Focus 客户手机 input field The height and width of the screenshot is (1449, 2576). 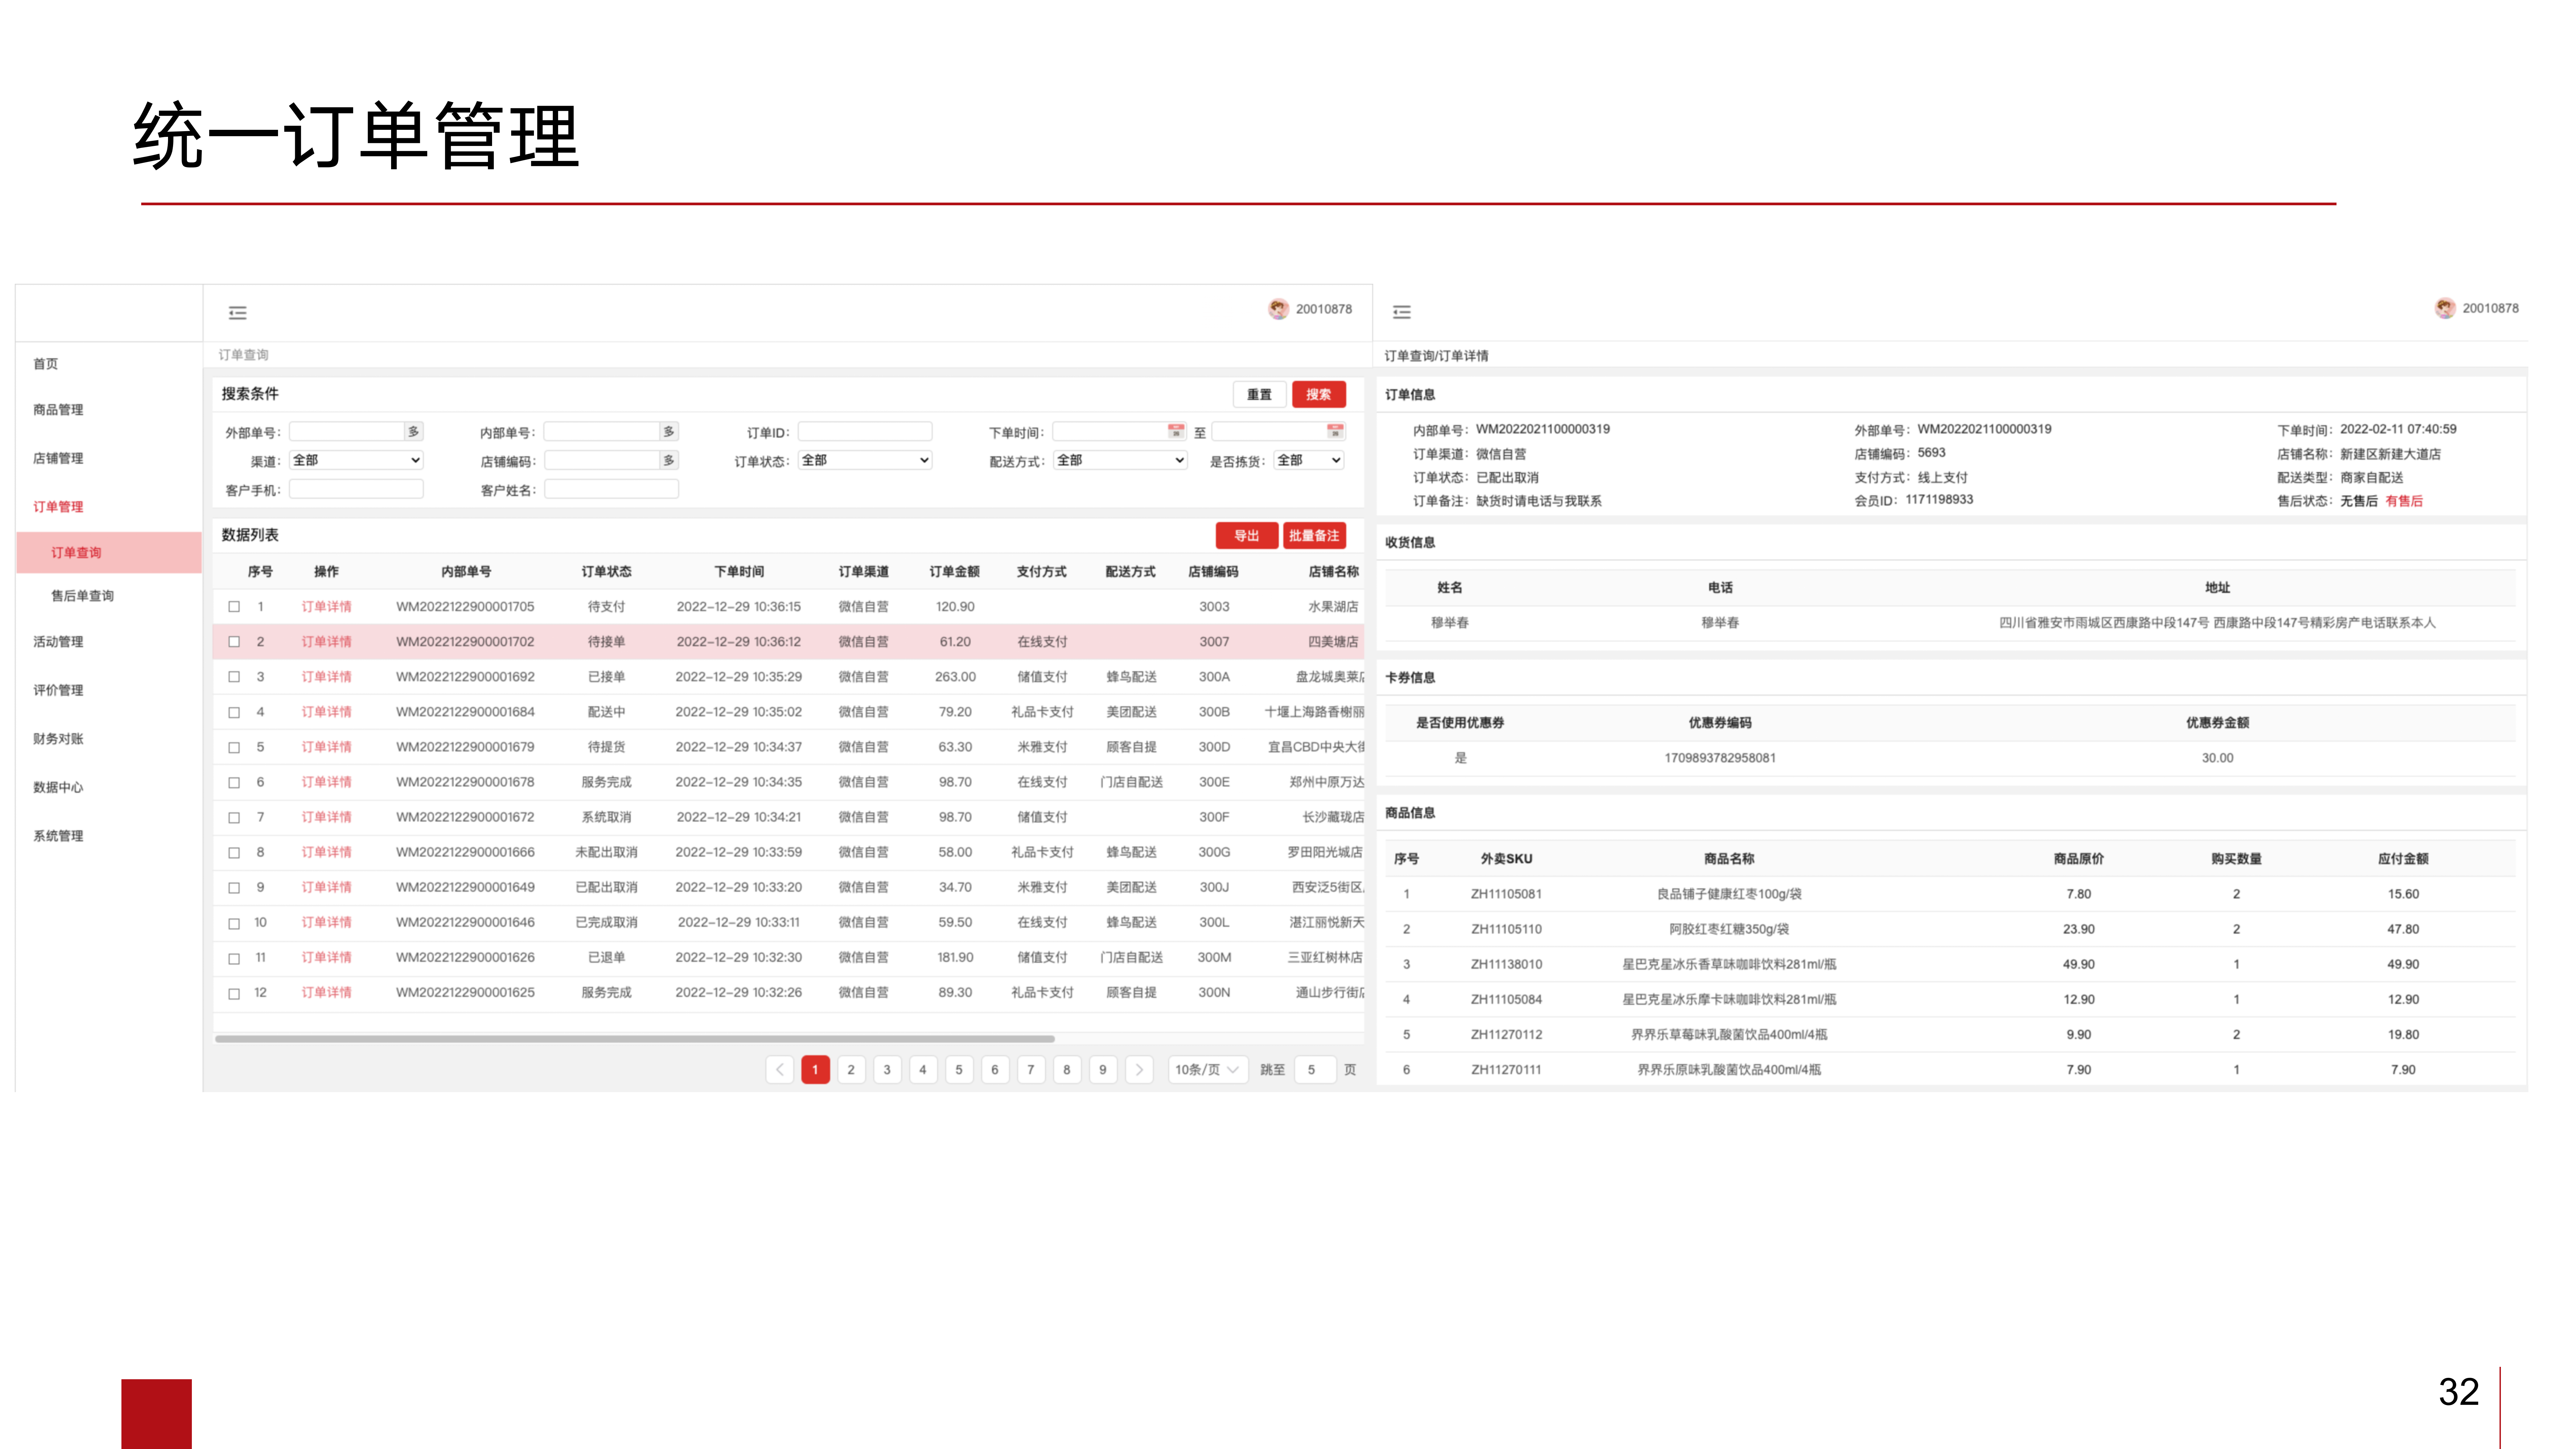tap(356, 489)
